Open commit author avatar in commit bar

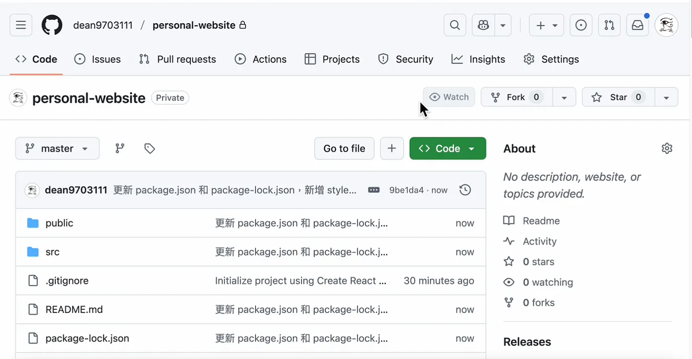point(32,190)
